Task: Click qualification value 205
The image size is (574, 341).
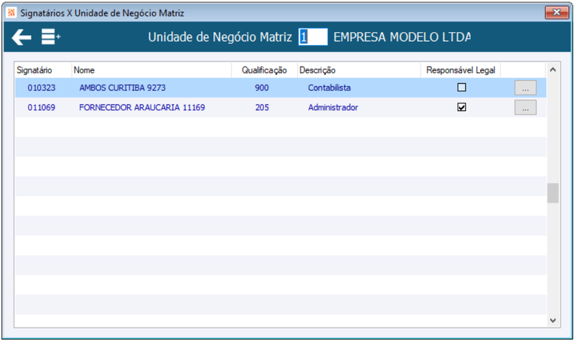Action: pos(262,107)
